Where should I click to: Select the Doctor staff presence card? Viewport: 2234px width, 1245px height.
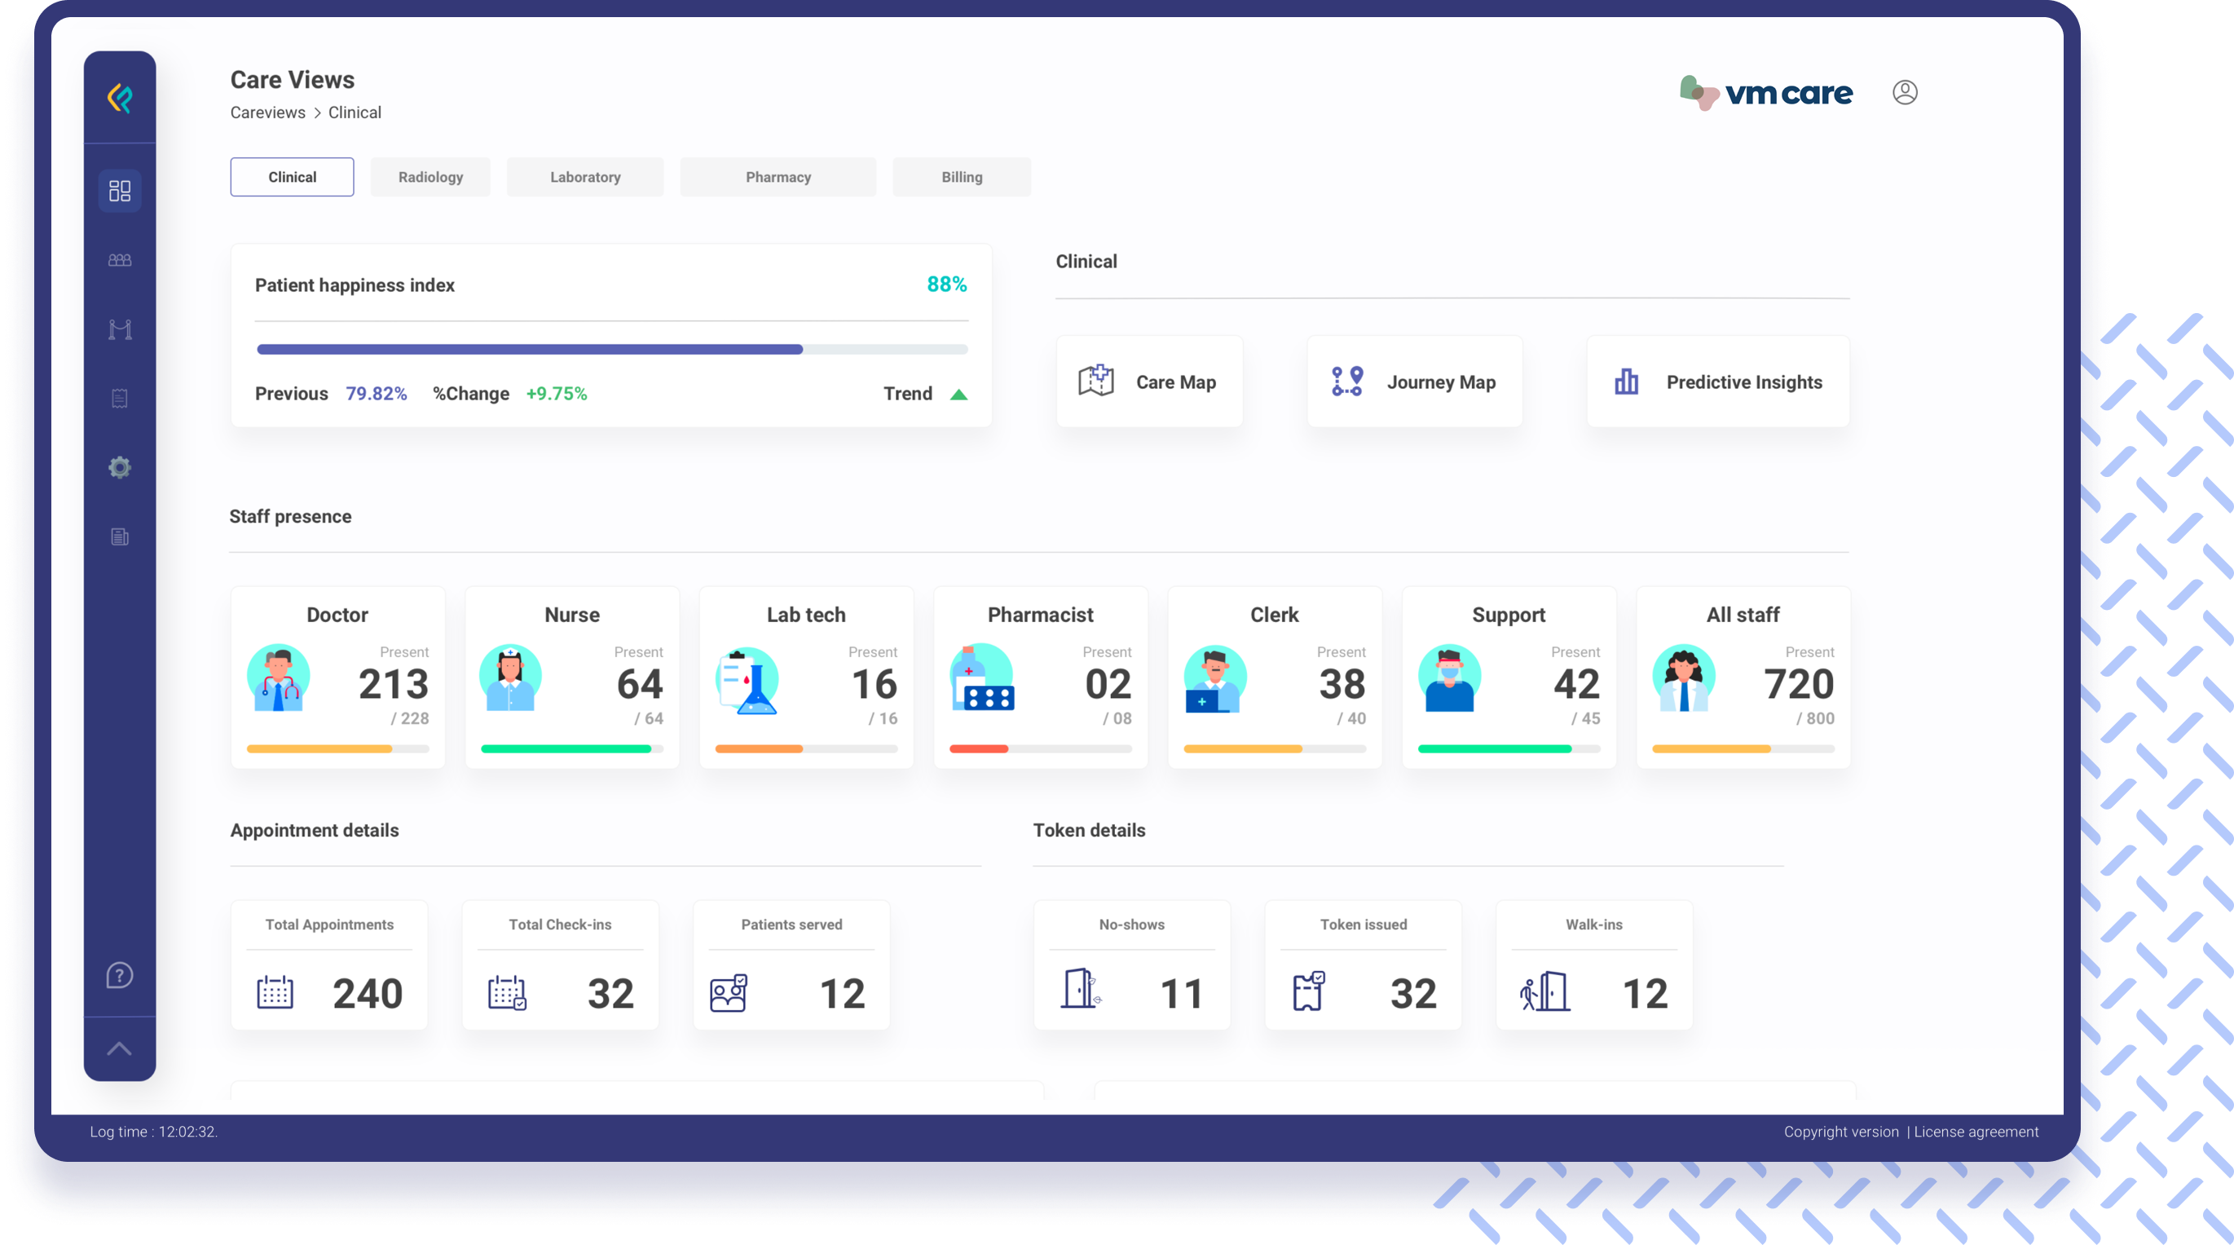[x=337, y=678]
